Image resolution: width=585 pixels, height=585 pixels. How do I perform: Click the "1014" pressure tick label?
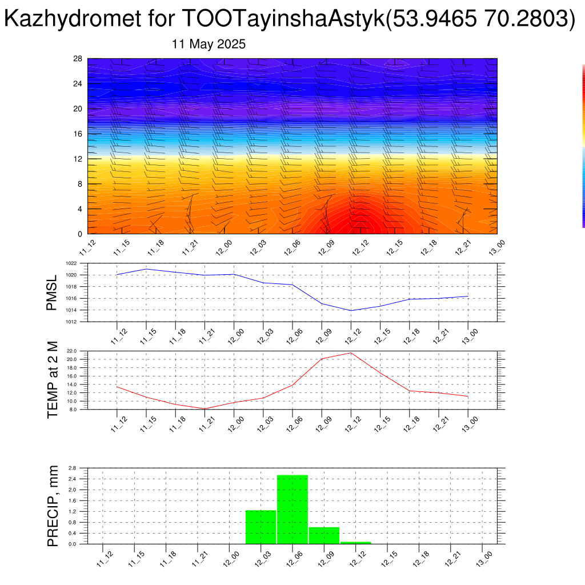point(71,310)
